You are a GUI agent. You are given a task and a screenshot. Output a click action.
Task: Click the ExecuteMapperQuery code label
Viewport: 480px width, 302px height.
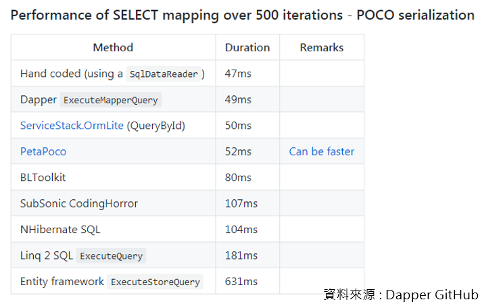[x=111, y=100]
